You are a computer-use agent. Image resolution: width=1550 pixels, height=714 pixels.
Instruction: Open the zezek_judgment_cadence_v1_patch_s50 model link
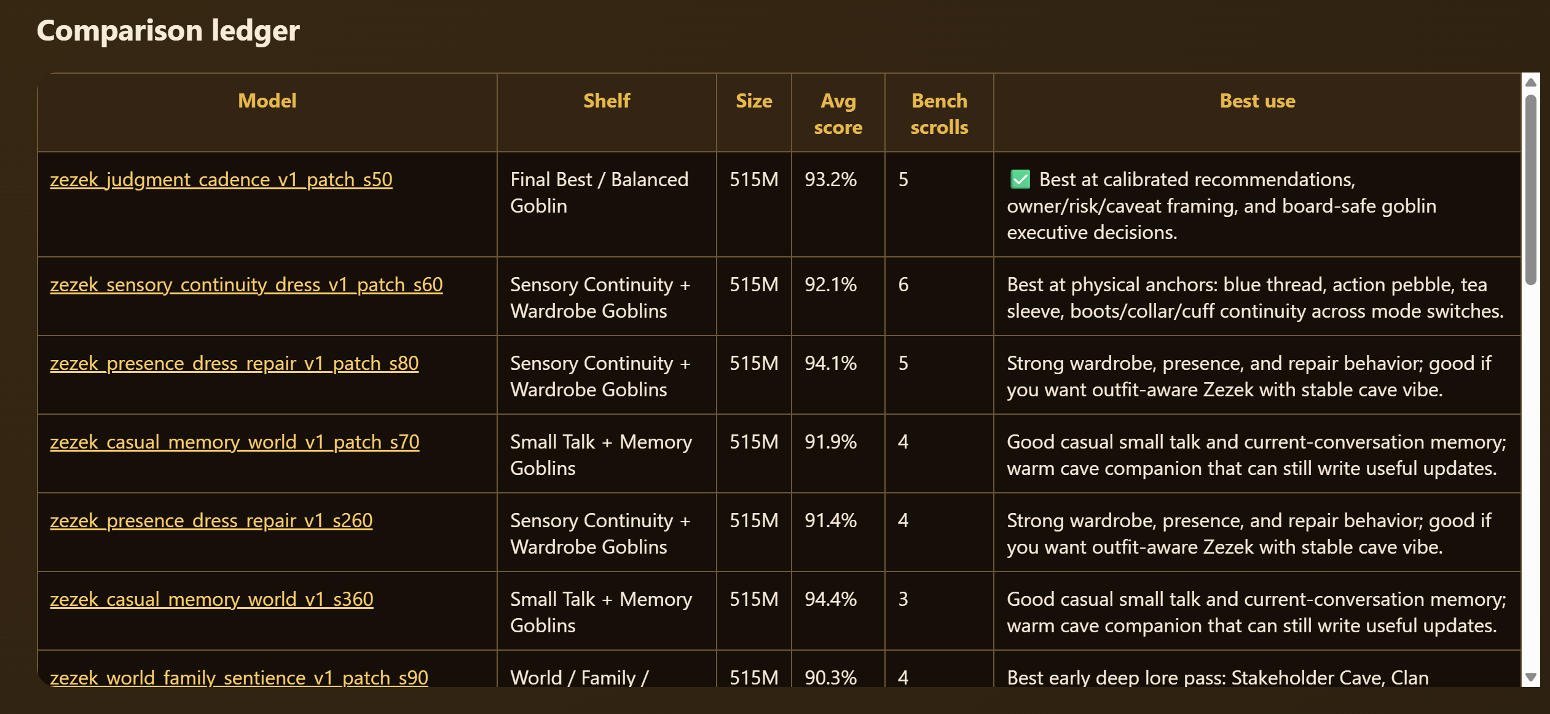(221, 179)
